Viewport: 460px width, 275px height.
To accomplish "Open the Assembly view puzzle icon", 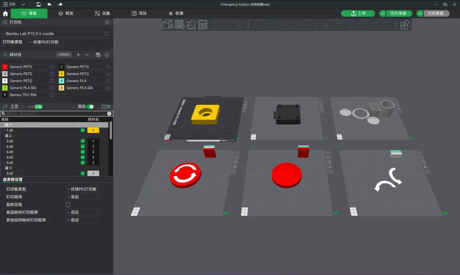I will click(x=404, y=25).
